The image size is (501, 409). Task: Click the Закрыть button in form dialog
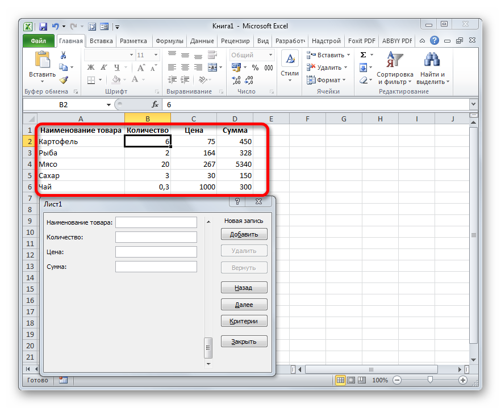pos(244,341)
